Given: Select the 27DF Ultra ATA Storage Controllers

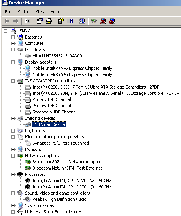Looking at the screenshot, I should [x=96, y=87].
